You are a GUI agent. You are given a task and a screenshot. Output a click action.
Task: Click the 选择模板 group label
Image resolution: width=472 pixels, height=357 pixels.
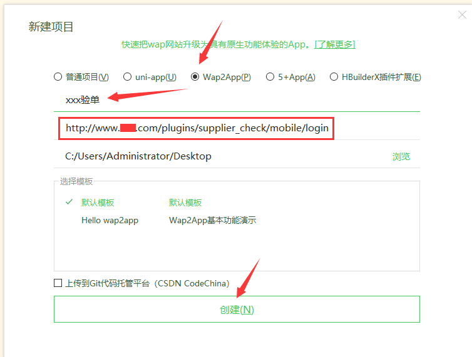(x=76, y=181)
